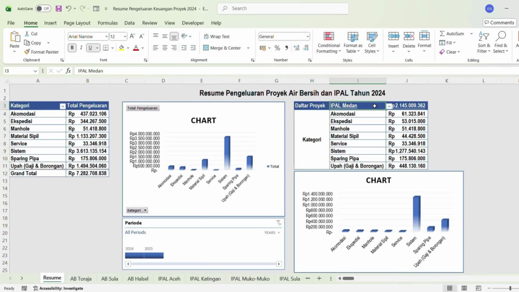
Task: Click Delete cells icon
Action: tap(409, 36)
